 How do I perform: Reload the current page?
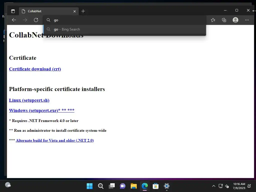point(36,20)
